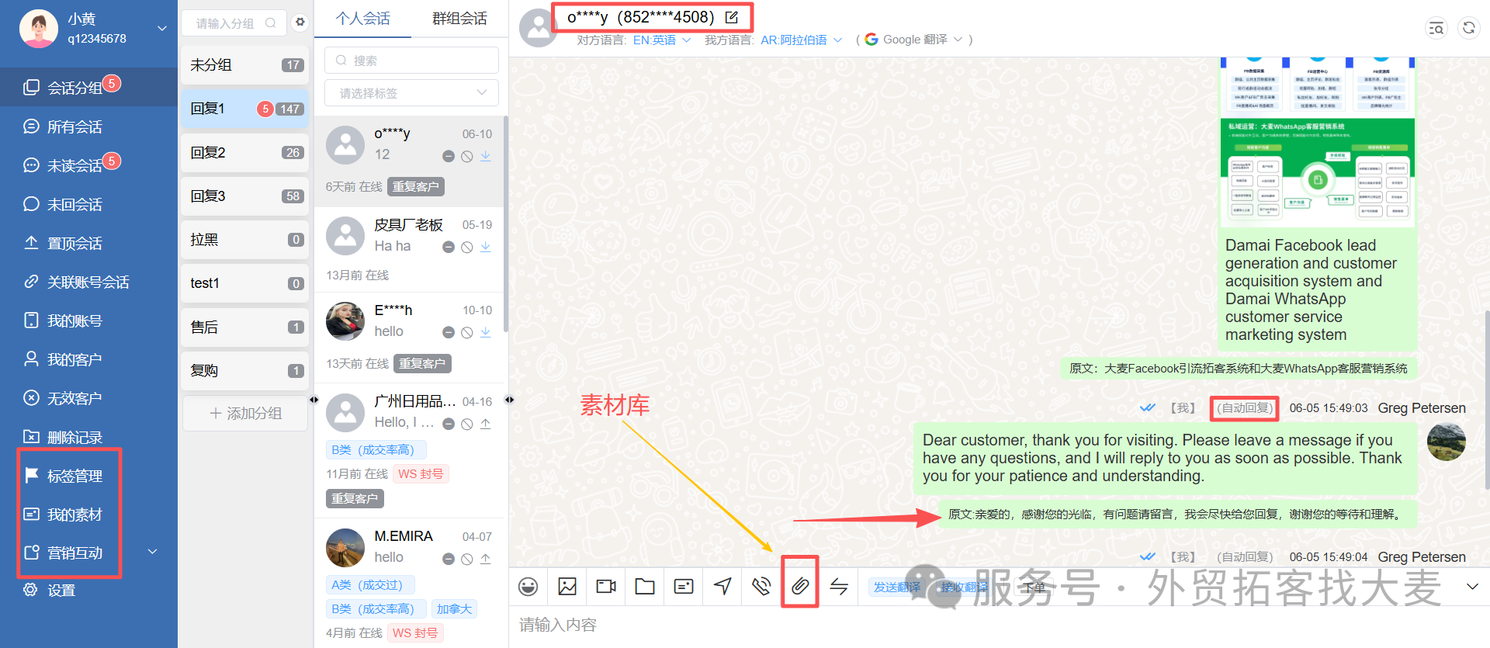Open the emoji picker in chat toolbar

528,587
